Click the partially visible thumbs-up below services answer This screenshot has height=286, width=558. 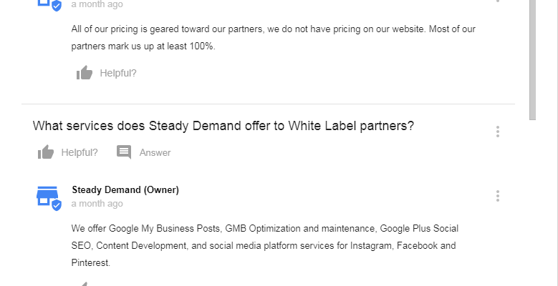pyautogui.click(x=85, y=283)
